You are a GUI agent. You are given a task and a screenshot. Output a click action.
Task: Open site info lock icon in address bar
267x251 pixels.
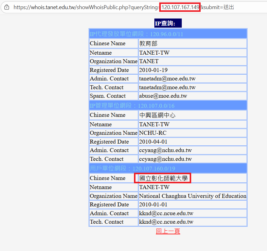point(7,7)
